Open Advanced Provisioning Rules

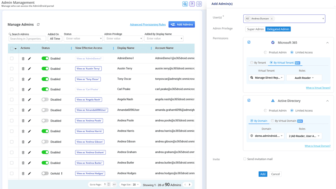tap(148, 24)
